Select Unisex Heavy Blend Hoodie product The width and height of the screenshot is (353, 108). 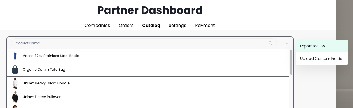pos(148,83)
